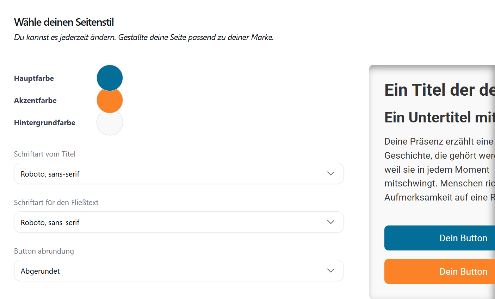Click the Akzentfarbe label
495x299 pixels.
click(x=35, y=101)
